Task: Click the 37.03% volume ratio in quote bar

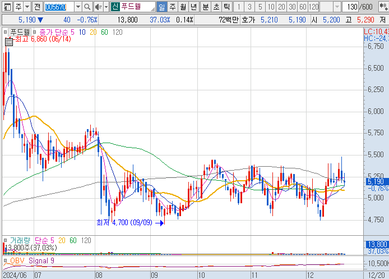Action: [160, 20]
